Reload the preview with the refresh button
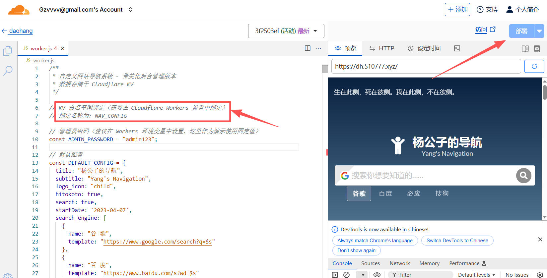This screenshot has height=278, width=547. [534, 66]
